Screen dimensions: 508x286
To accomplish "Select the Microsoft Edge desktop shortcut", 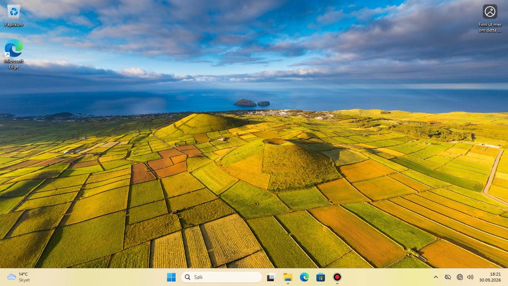I will (14, 54).
